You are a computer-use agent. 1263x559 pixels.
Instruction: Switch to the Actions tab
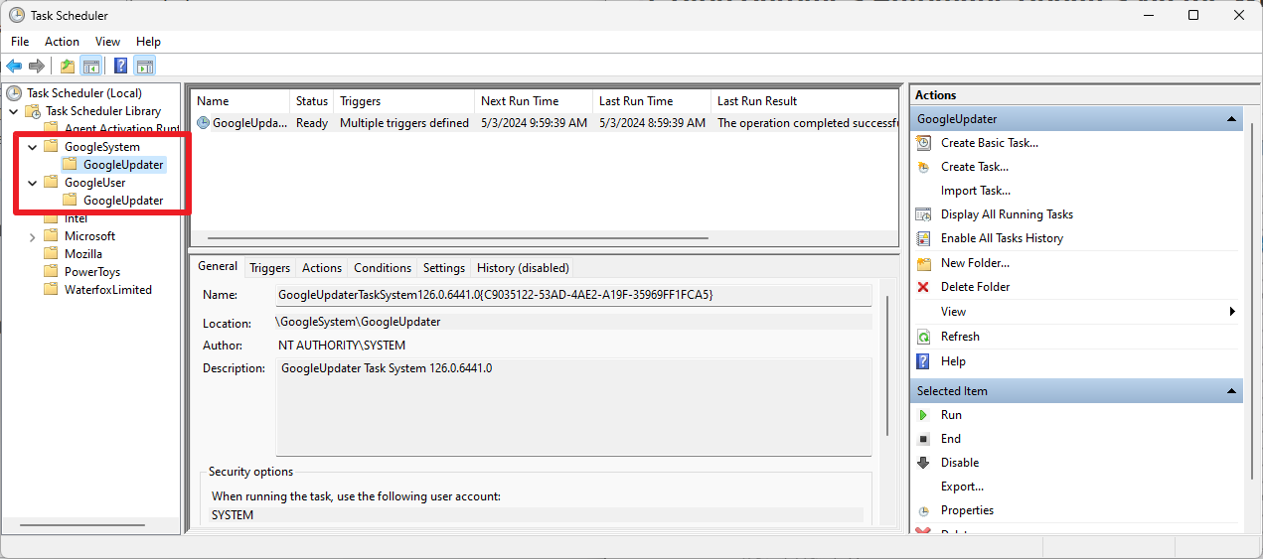pyautogui.click(x=322, y=268)
